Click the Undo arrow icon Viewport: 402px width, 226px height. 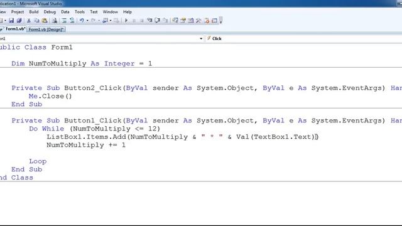(x=82, y=21)
